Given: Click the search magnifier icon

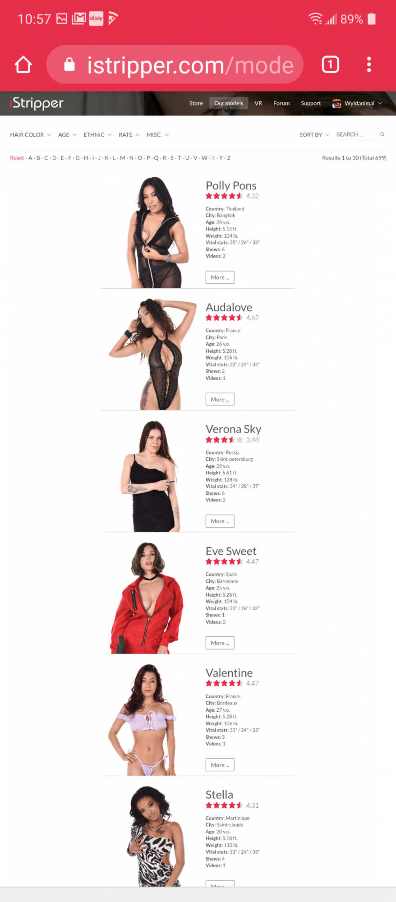Looking at the screenshot, I should 382,134.
